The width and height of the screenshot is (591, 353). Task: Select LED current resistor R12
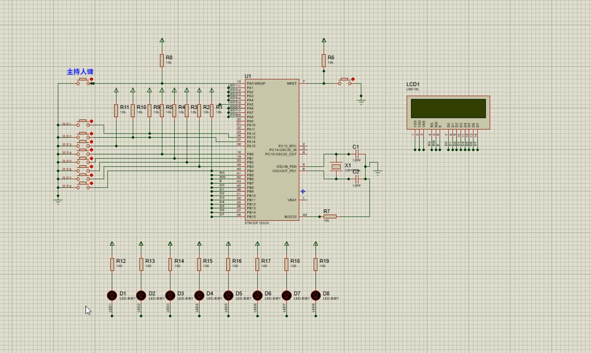[x=112, y=264]
